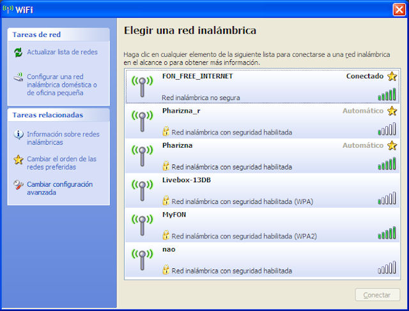Viewport: 409px width, 311px height.
Task: Click the antenna icon of the Pharizna network
Action: click(x=142, y=155)
